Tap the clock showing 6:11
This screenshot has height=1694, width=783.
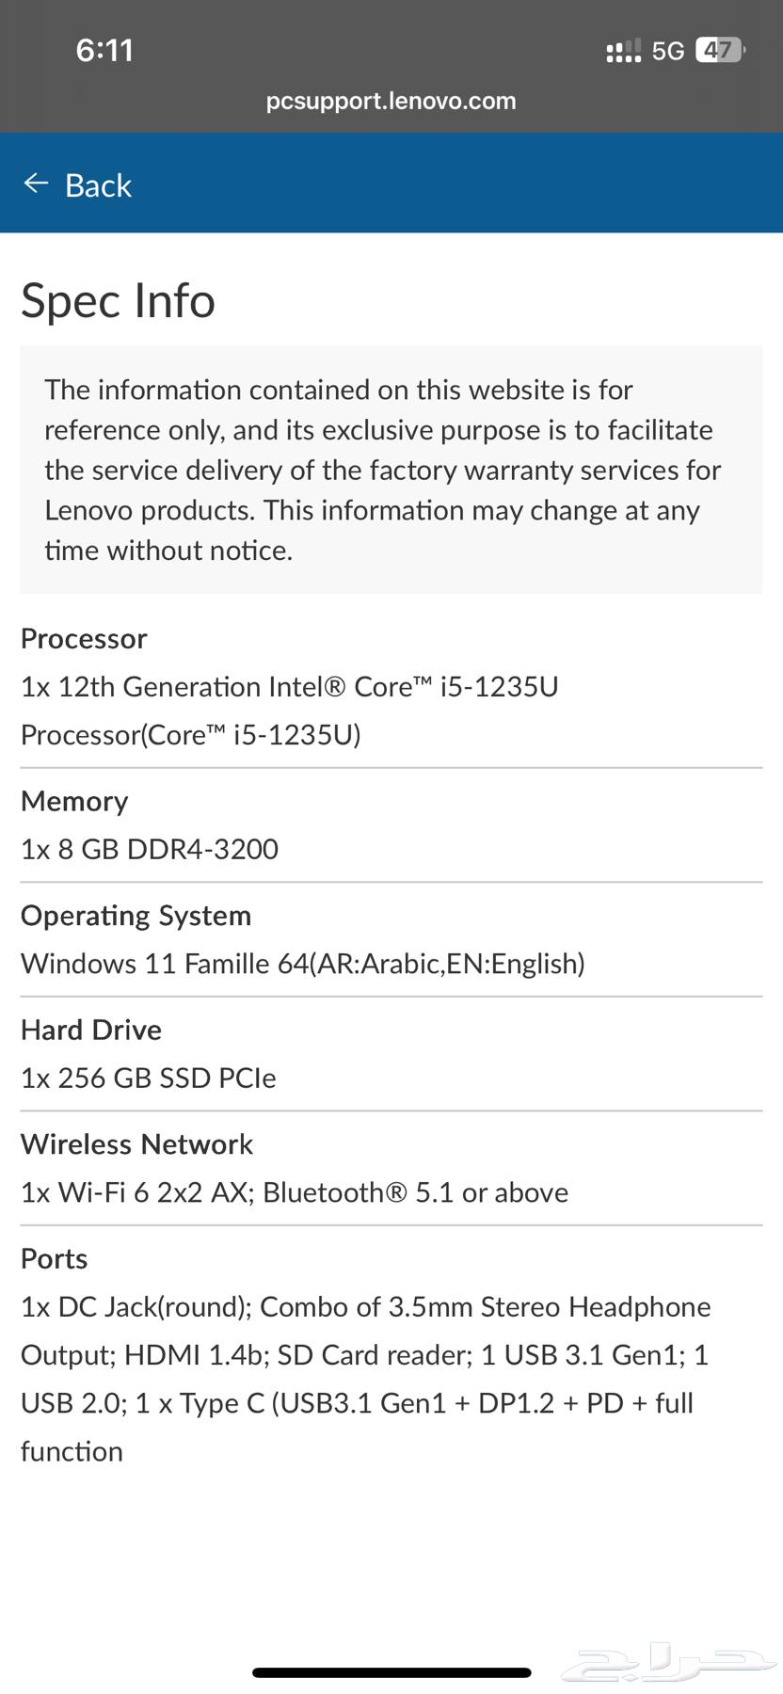pyautogui.click(x=104, y=50)
